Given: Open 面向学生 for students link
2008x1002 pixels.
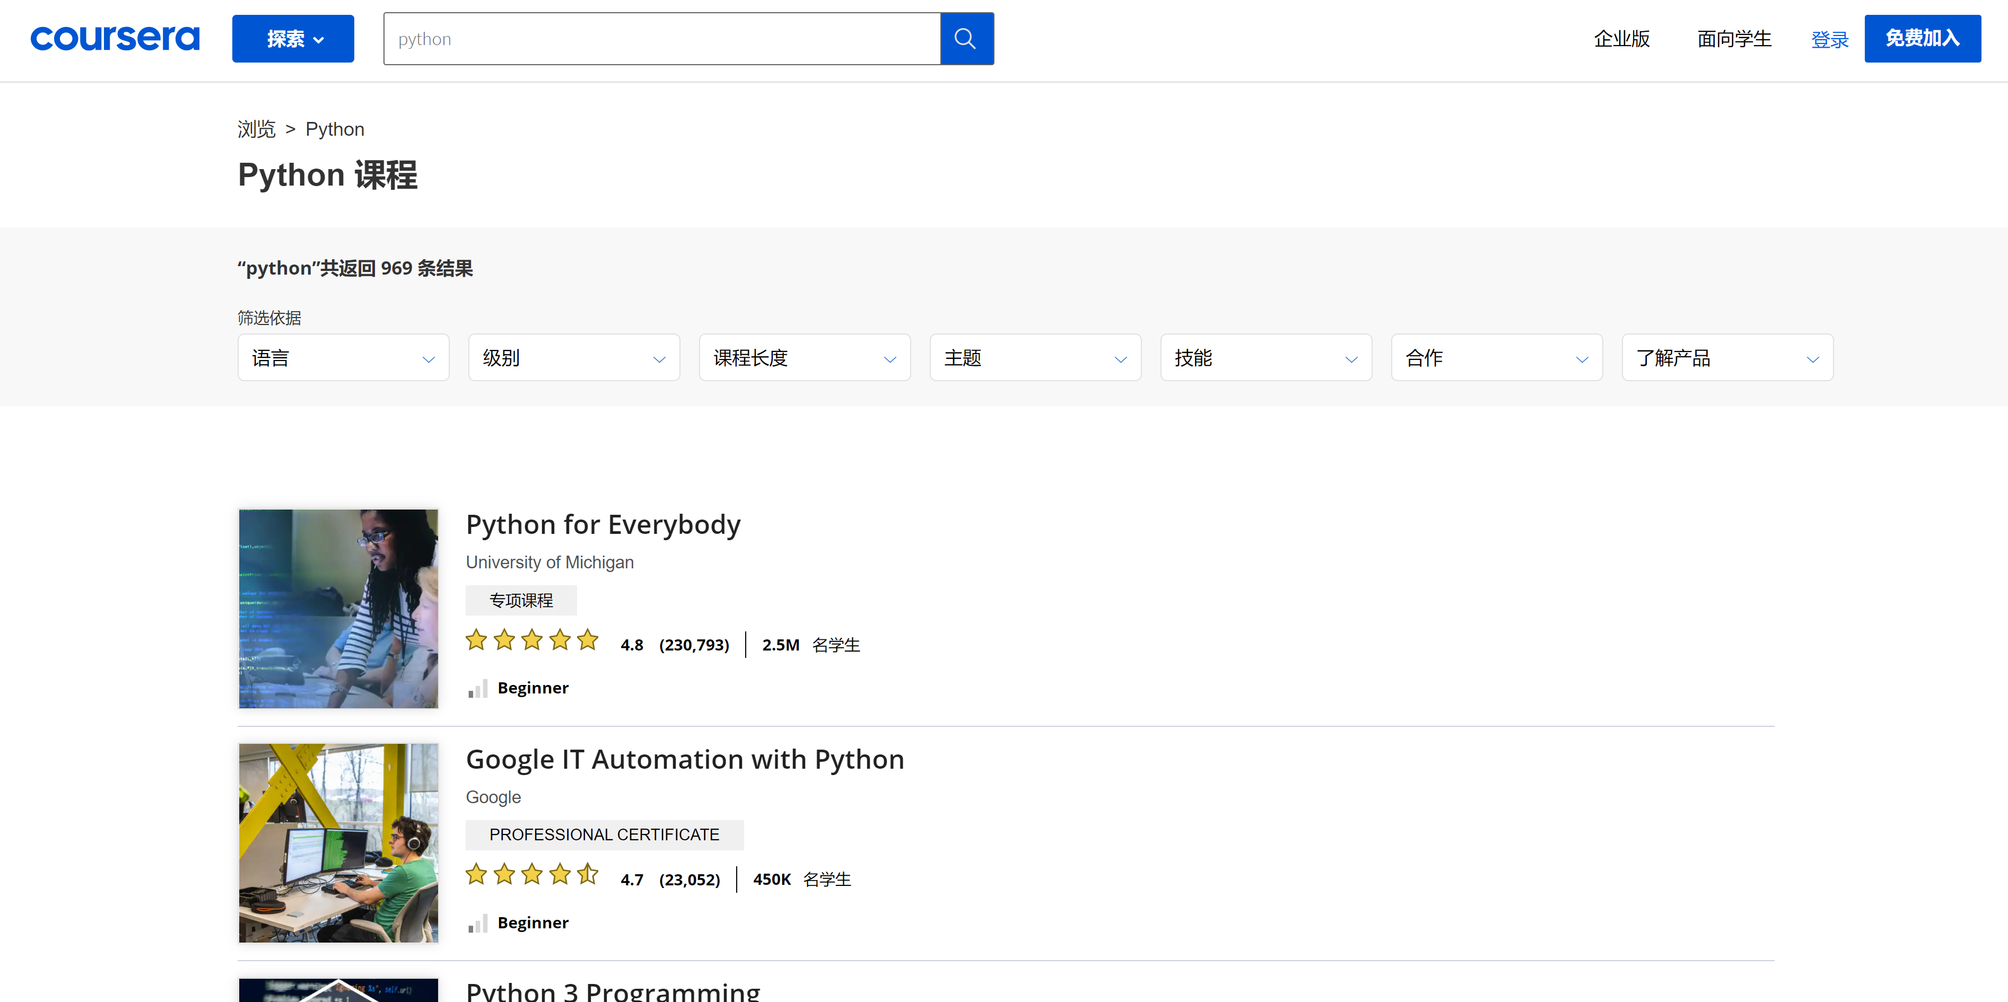Looking at the screenshot, I should [x=1734, y=38].
